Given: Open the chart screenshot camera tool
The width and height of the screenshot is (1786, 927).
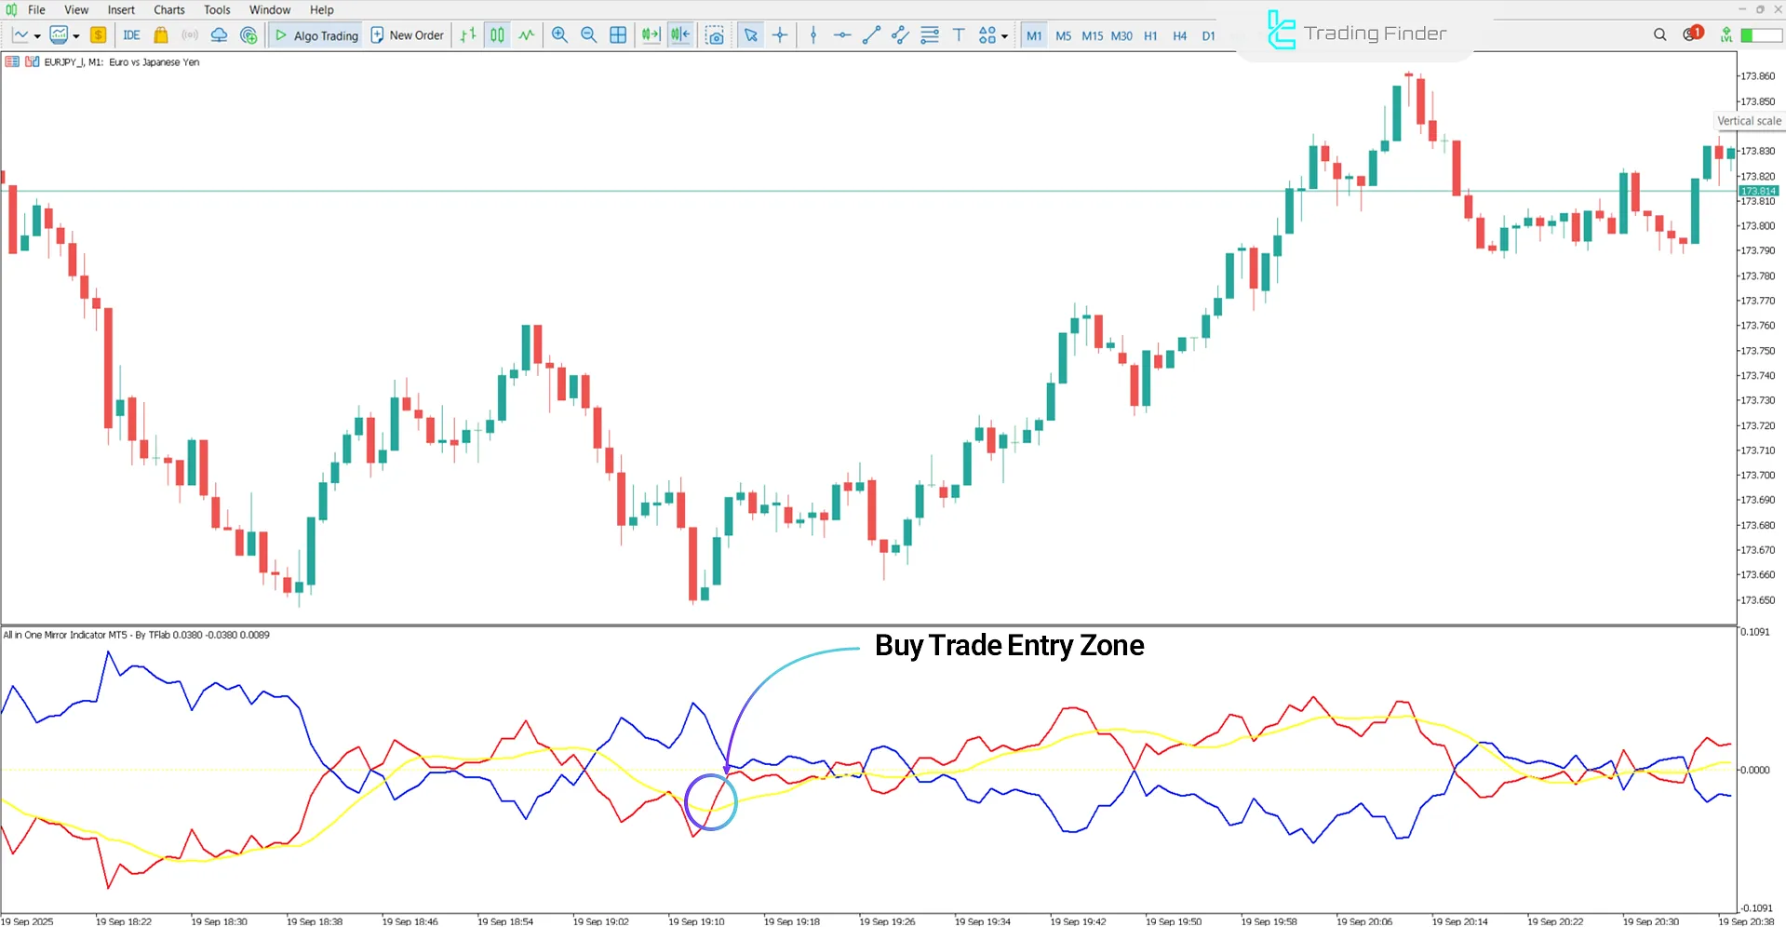Looking at the screenshot, I should [715, 35].
